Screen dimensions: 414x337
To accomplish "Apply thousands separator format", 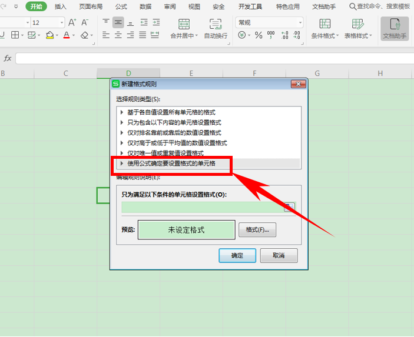I will point(271,35).
